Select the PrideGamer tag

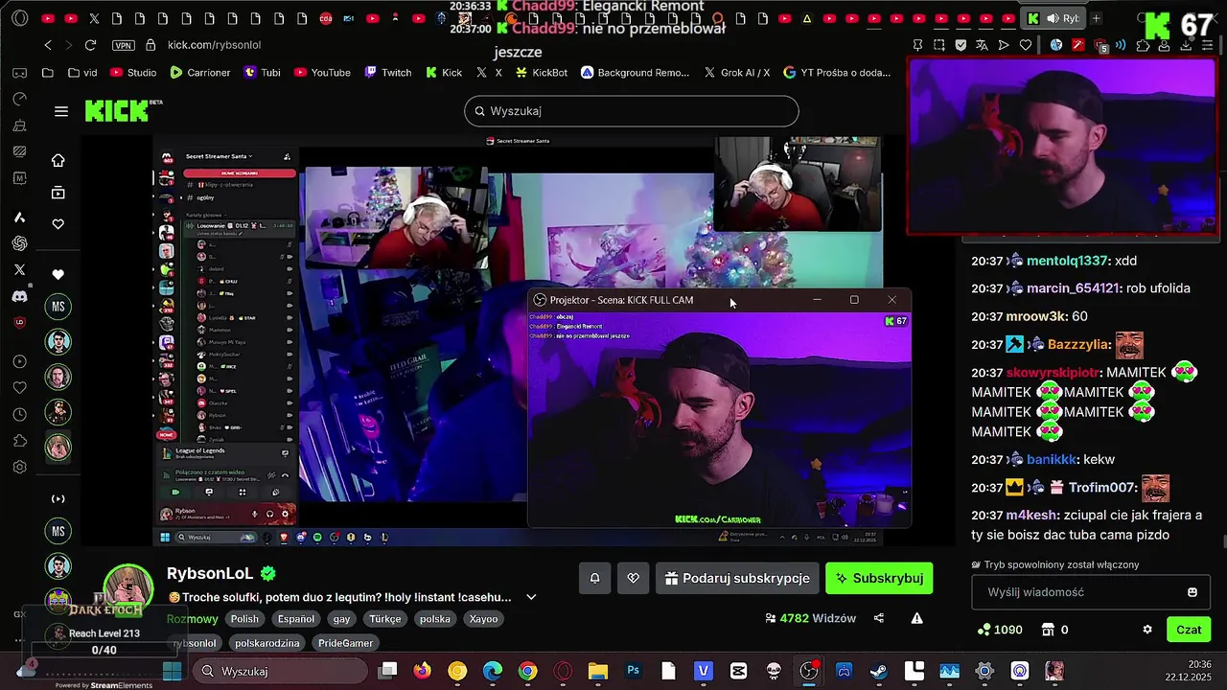pyautogui.click(x=345, y=643)
